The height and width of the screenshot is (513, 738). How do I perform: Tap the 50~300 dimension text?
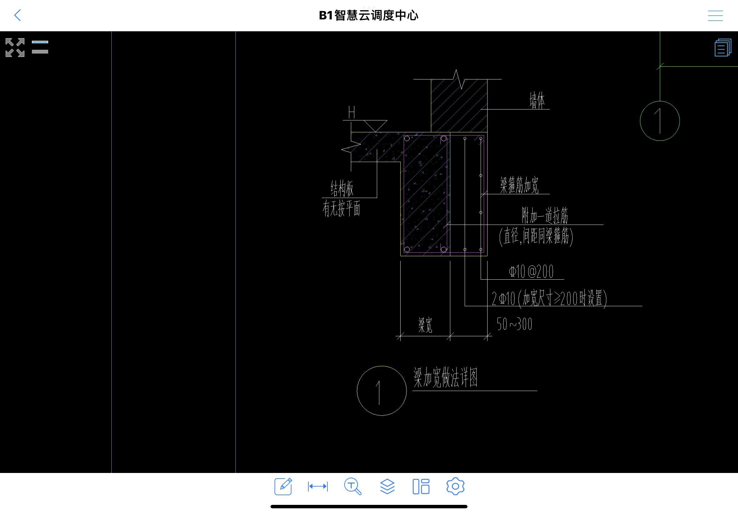pos(514,324)
